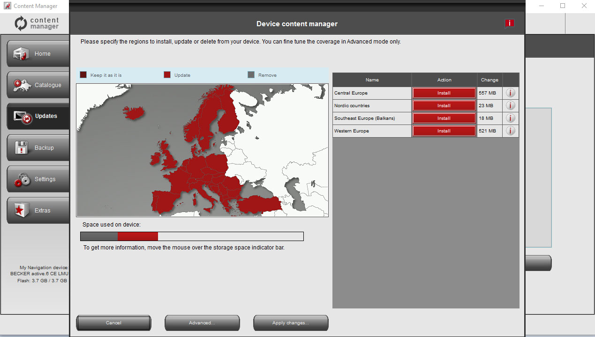Click the storage space indicator bar
This screenshot has width=595, height=337.
192,236
